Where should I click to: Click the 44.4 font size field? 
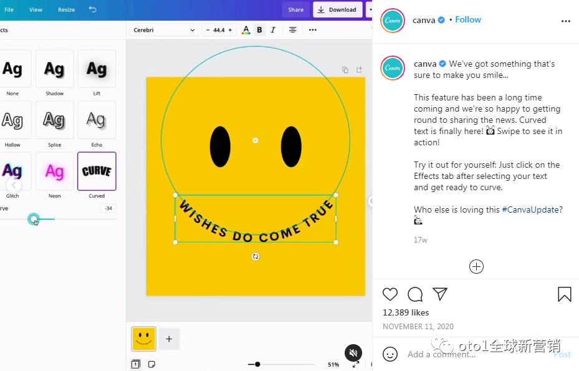coord(219,30)
